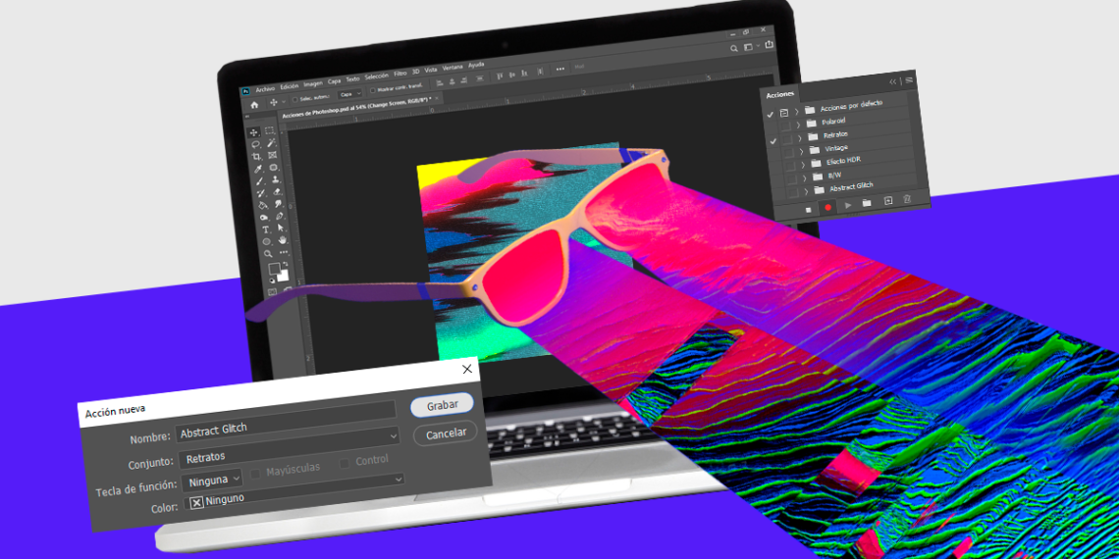Viewport: 1119px width, 559px height.
Task: Click the share icon at top right
Action: click(x=770, y=44)
